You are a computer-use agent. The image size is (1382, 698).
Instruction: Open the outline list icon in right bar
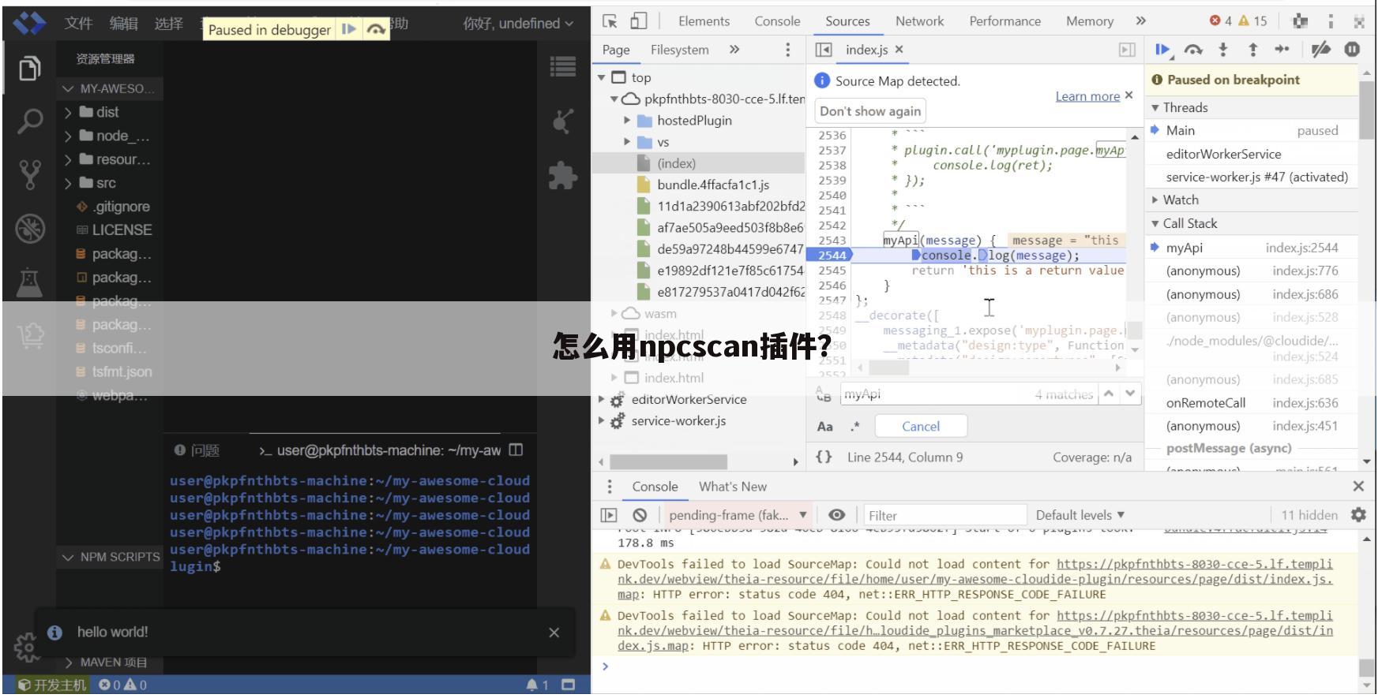(x=562, y=66)
